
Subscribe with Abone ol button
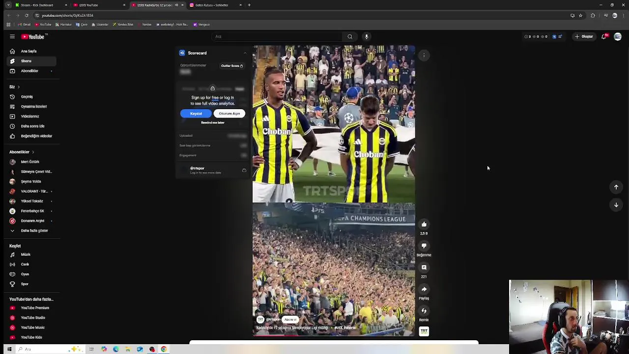click(x=290, y=320)
